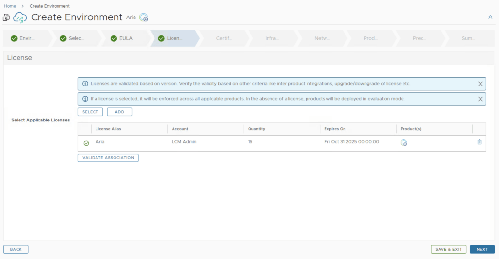This screenshot has width=499, height=259.
Task: Delete the Aria license using the trash icon
Action: pos(479,142)
